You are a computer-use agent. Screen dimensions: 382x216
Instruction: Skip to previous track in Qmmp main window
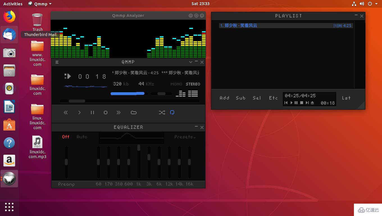[x=66, y=112]
